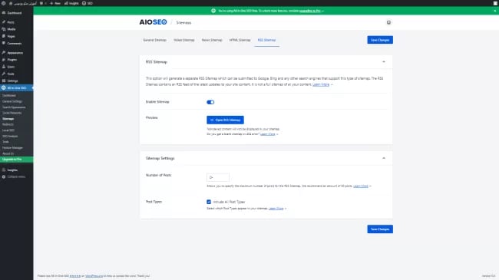499x280 pixels.
Task: Open AIOSEO submenu Dashboard
Action: pos(9,95)
